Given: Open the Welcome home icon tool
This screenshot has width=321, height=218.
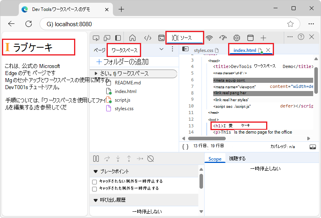Looking at the screenshot, I should click(132, 38).
